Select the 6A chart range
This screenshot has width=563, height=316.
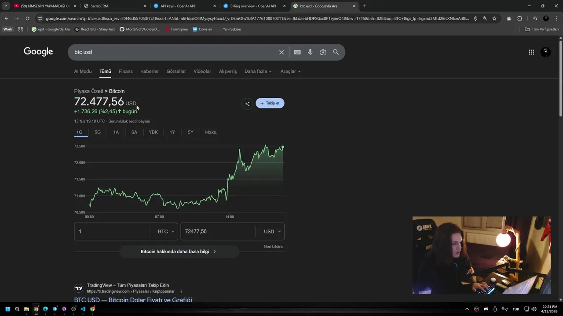(134, 133)
